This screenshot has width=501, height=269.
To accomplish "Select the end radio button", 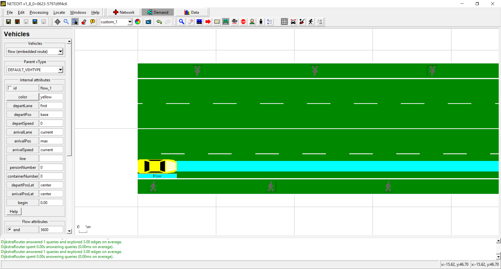I will 10,230.
